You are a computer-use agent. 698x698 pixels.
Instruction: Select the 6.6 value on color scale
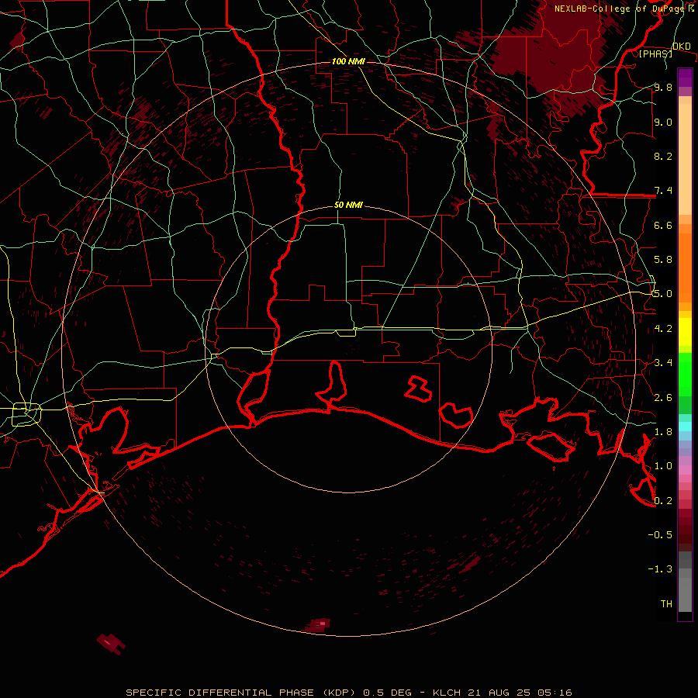[x=663, y=225]
